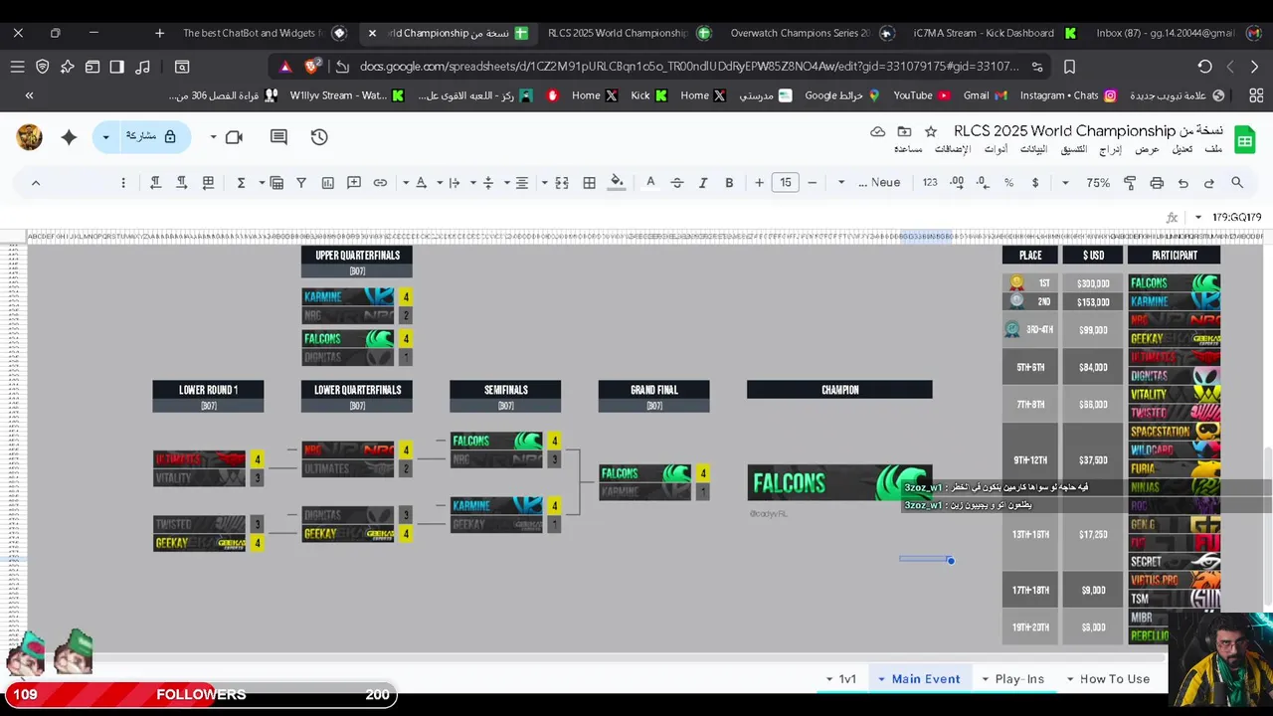Open the fill color bucket tool
The width and height of the screenshot is (1273, 716).
(x=617, y=182)
